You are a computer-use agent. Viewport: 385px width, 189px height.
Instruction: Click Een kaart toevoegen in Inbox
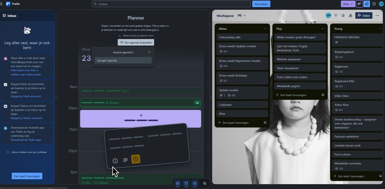(27, 176)
